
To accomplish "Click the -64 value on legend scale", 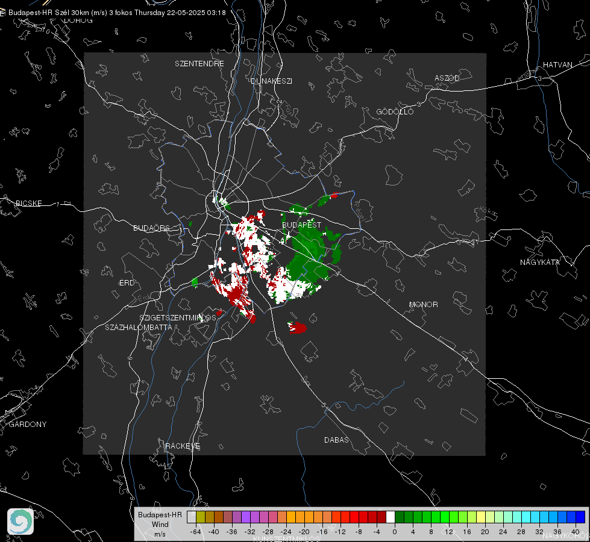I will pyautogui.click(x=196, y=532).
